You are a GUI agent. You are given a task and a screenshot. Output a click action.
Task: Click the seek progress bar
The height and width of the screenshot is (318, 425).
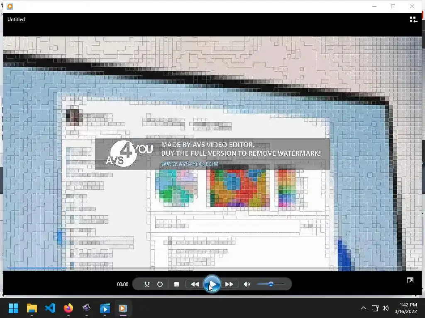click(212, 268)
